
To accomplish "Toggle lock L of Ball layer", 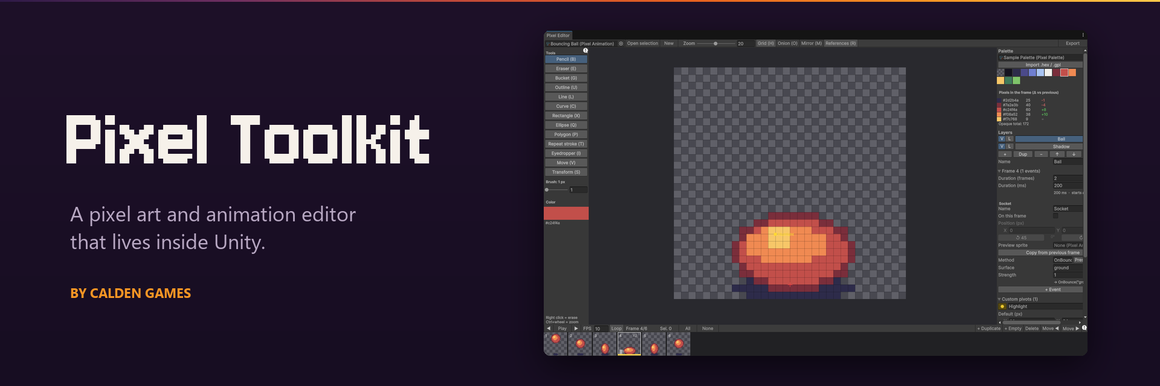I will pyautogui.click(x=1010, y=139).
